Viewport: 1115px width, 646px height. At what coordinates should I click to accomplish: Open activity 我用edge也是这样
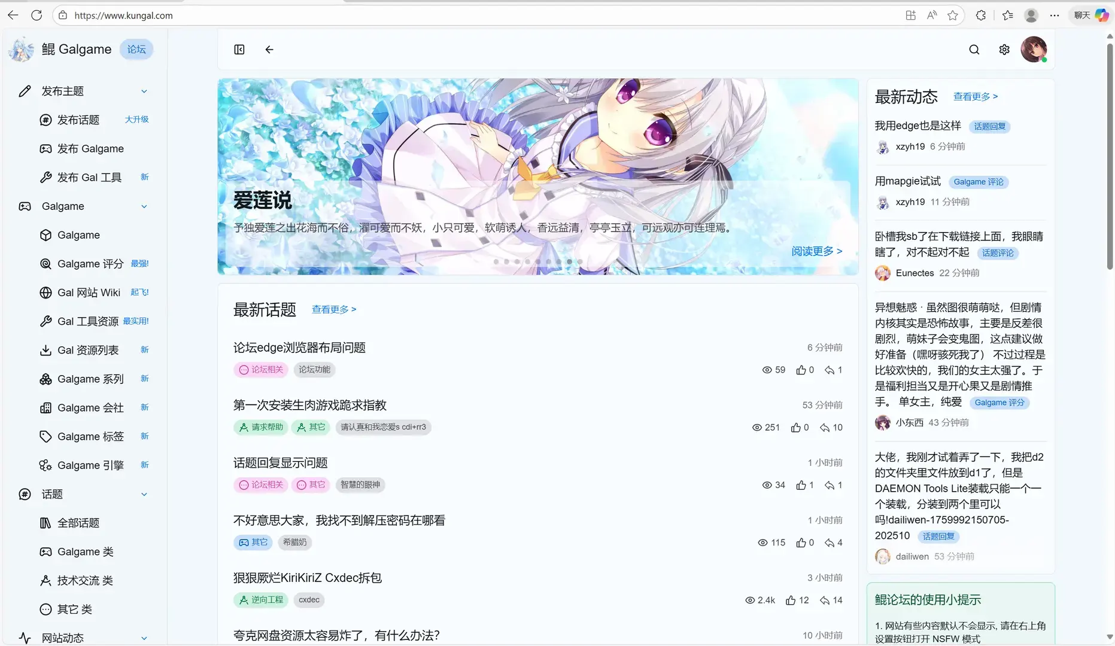click(x=917, y=126)
